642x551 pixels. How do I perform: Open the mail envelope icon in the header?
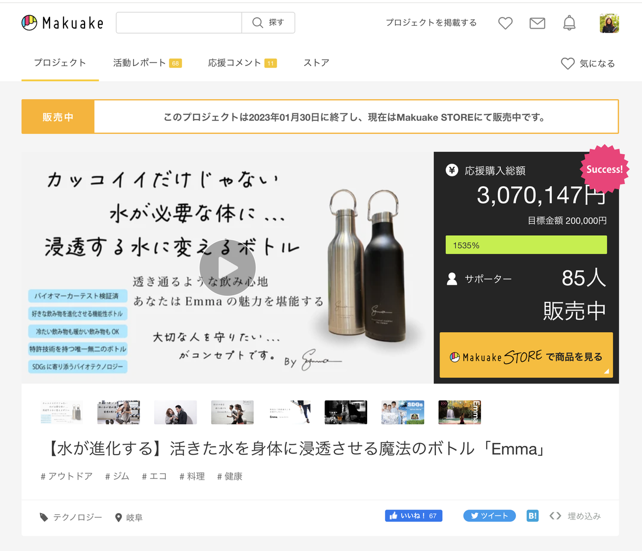click(537, 23)
